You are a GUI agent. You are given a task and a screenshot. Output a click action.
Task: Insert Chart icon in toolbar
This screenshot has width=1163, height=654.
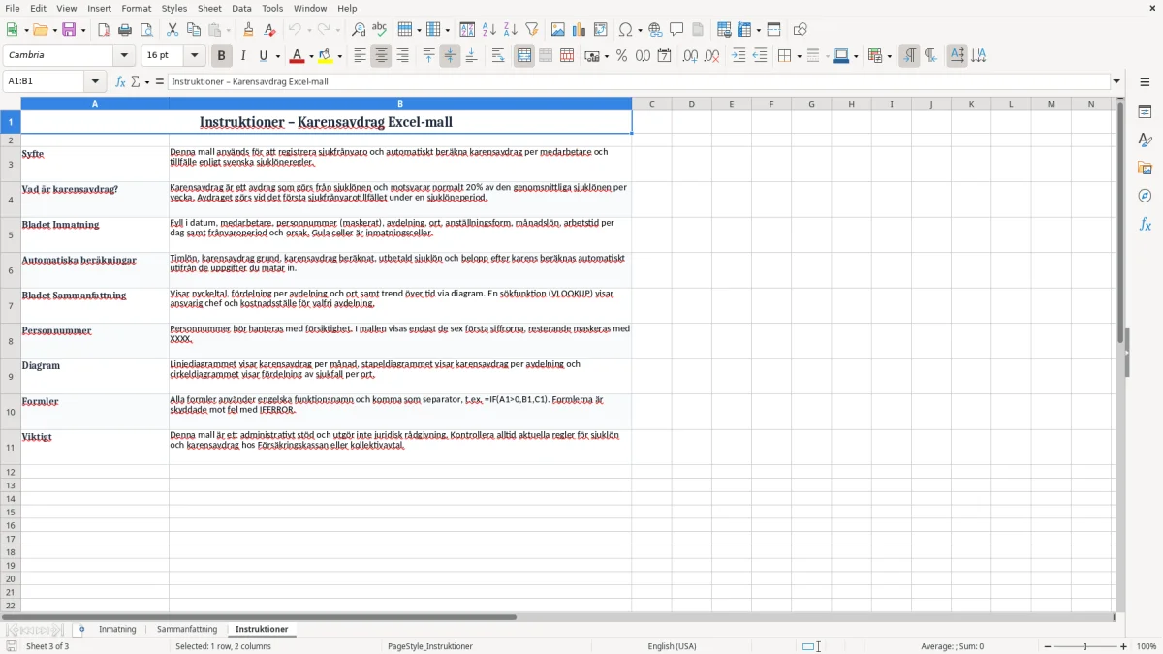(580, 30)
